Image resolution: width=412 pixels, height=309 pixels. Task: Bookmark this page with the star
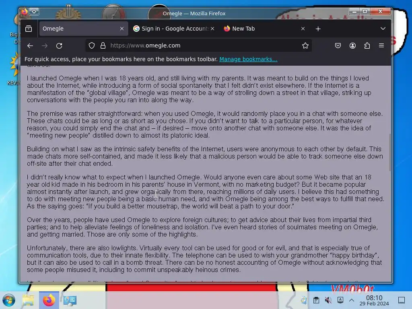305,46
